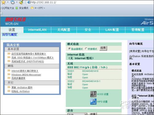Viewport: 154px width, 115px height.
Task: Open the 无线配置 tab
Action: tap(64, 30)
